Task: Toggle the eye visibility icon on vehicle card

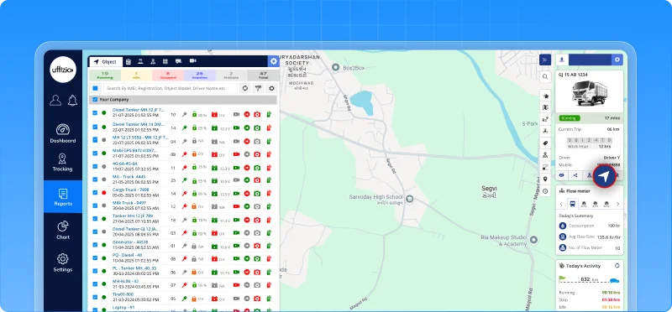Action: coord(562,175)
